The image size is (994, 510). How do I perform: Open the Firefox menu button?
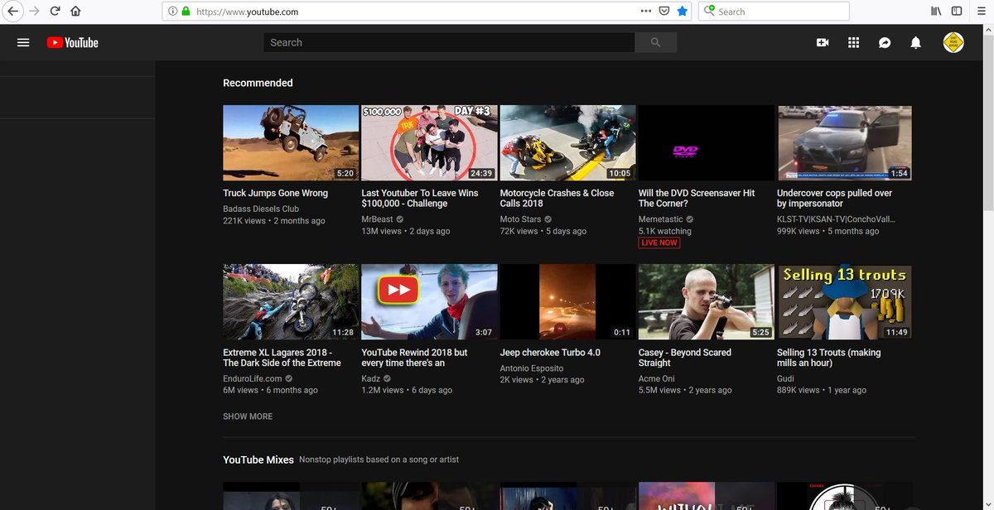click(x=980, y=12)
